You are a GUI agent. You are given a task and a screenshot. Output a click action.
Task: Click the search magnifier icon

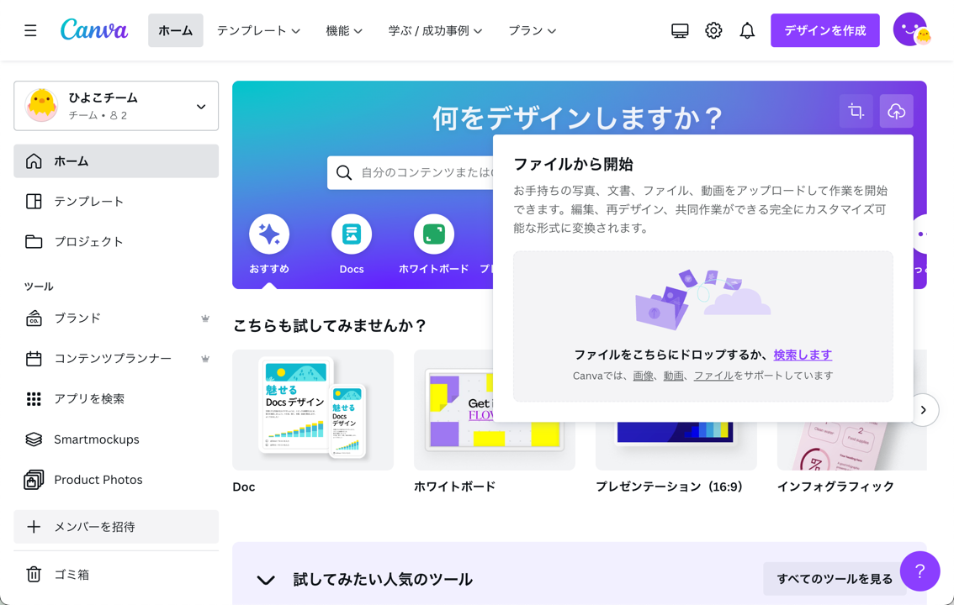(x=344, y=172)
